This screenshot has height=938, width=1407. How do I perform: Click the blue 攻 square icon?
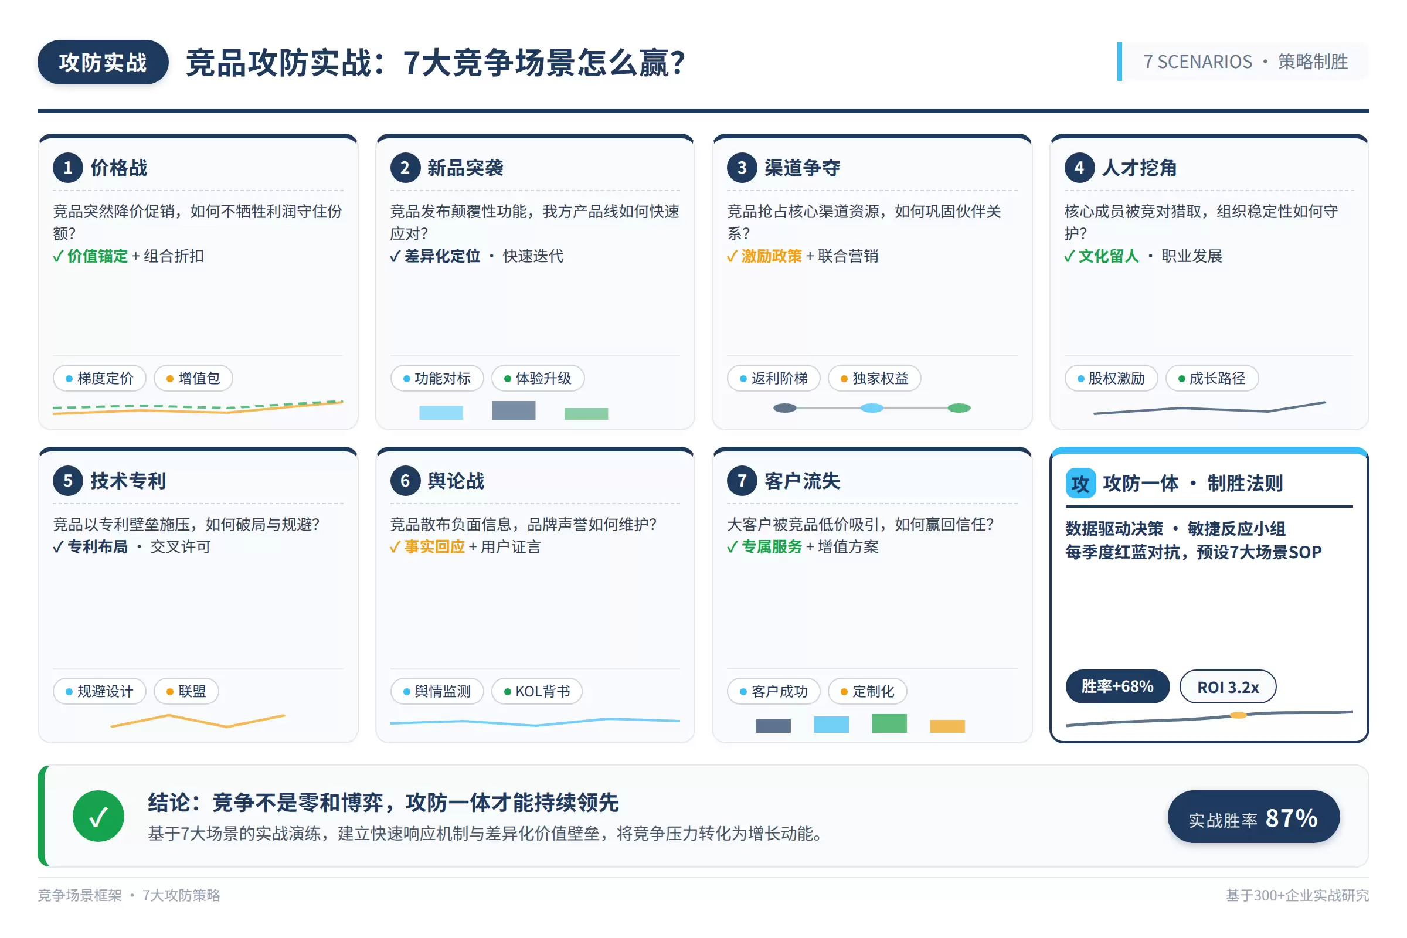point(1080,483)
